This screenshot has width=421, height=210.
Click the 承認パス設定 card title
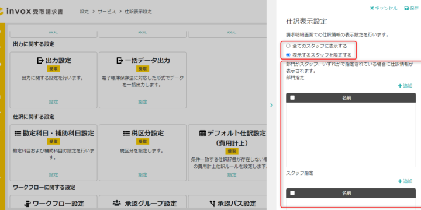coord(236,204)
